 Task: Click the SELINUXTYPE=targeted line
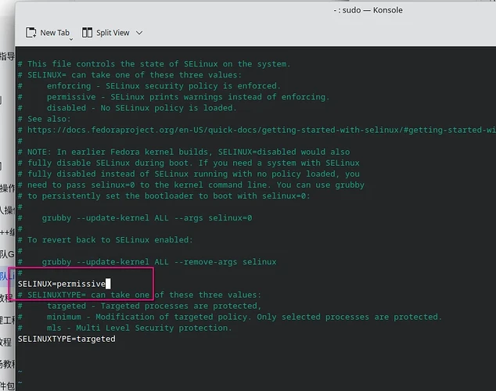click(66, 339)
